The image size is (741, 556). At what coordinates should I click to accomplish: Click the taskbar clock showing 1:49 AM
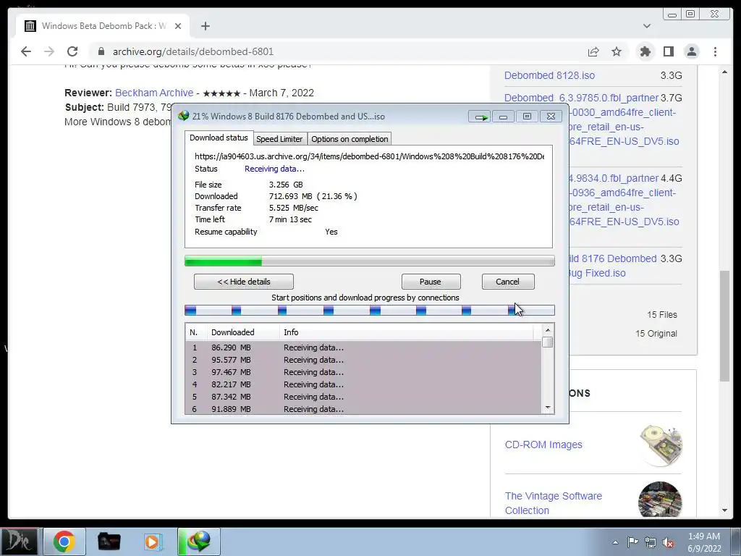(704, 542)
